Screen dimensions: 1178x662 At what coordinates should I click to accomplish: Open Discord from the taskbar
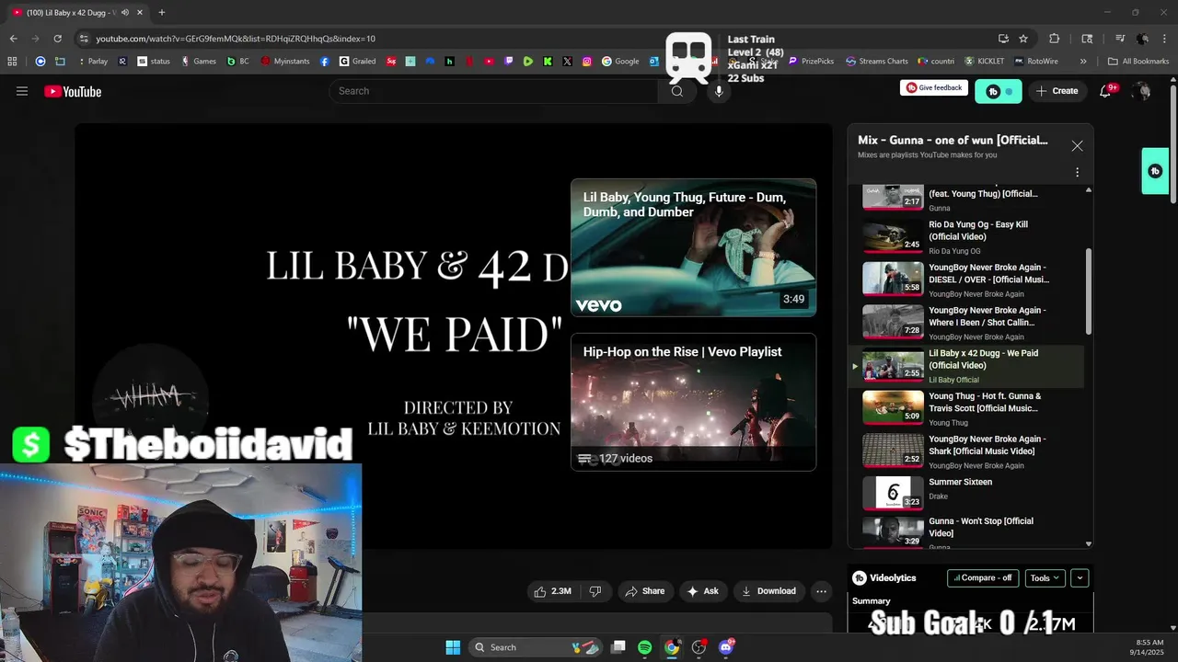726,647
